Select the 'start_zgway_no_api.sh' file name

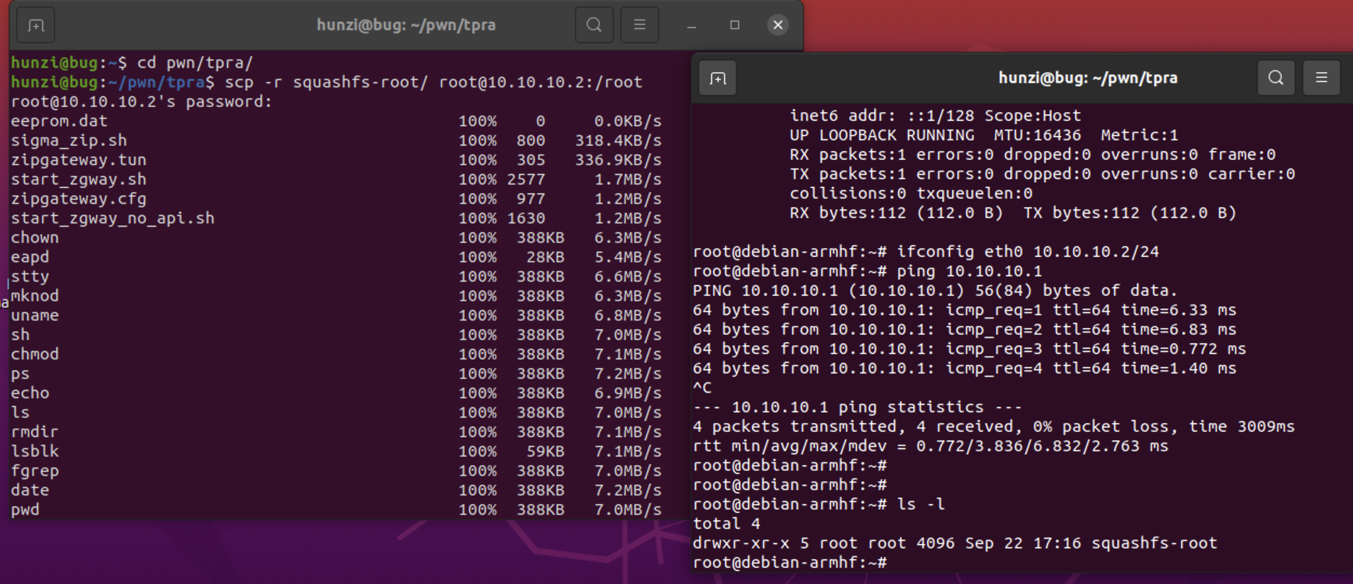(x=112, y=218)
